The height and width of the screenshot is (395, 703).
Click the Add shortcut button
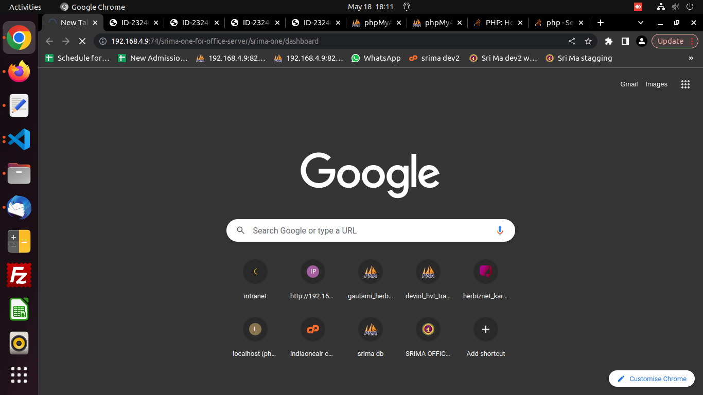tap(486, 337)
